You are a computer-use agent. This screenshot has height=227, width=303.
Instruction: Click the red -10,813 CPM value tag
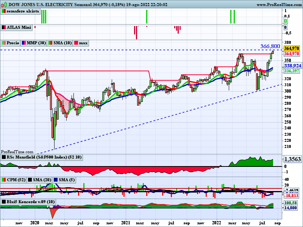[x=291, y=196]
